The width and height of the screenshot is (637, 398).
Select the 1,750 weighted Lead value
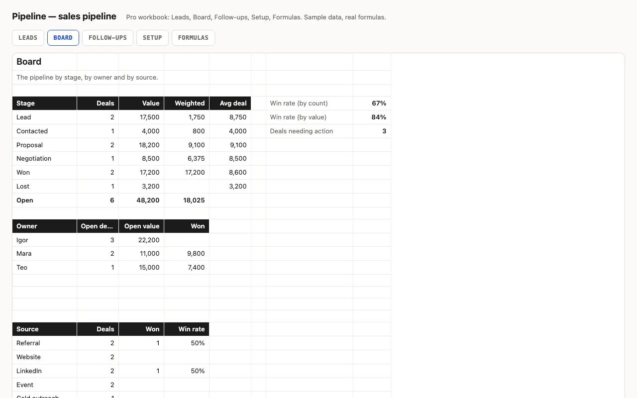click(187, 117)
